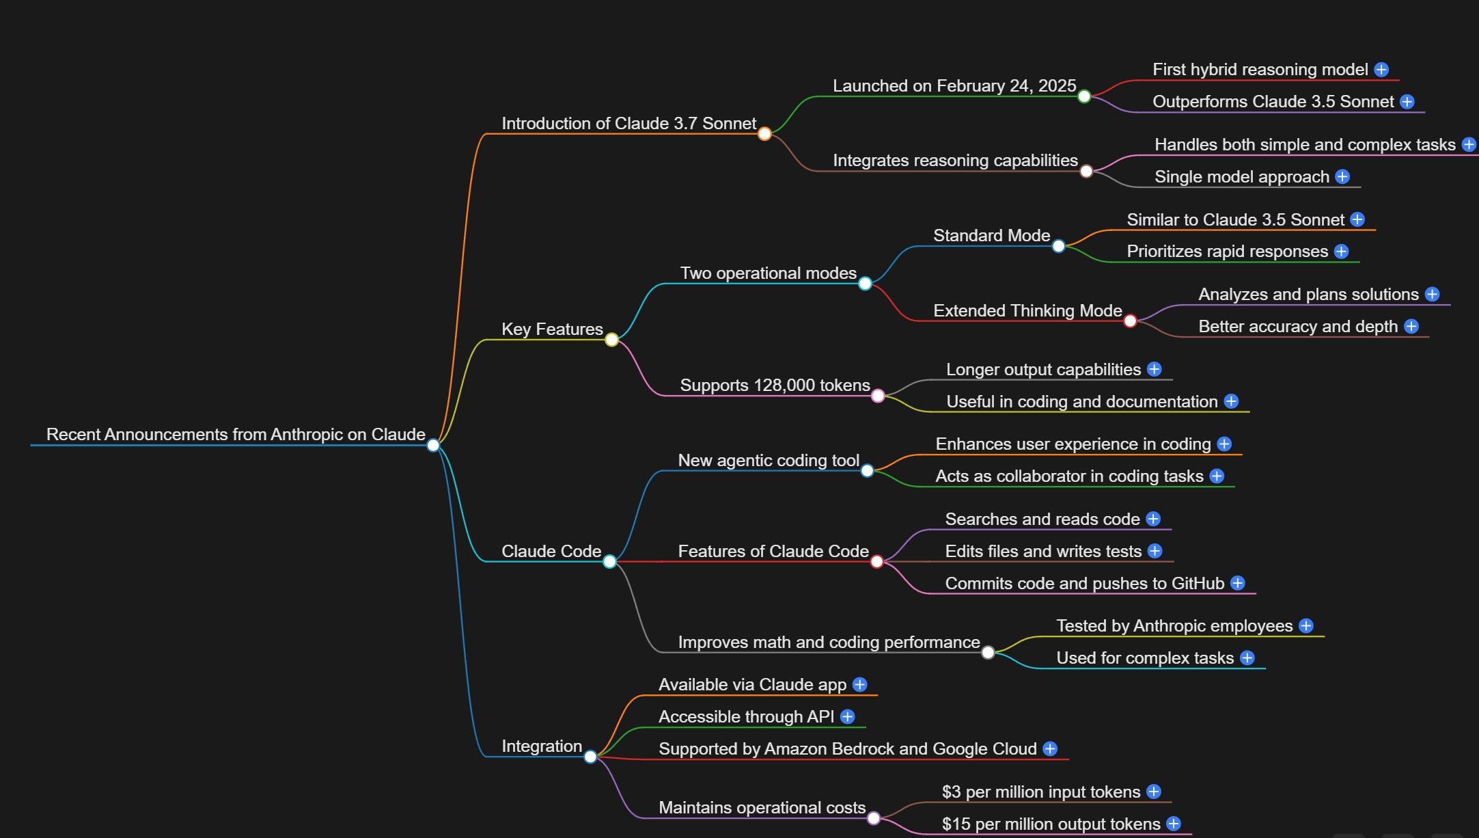Click the plus icon after Single model approach
The image size is (1479, 838).
point(1342,177)
